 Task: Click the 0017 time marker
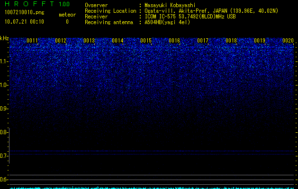click(203, 41)
